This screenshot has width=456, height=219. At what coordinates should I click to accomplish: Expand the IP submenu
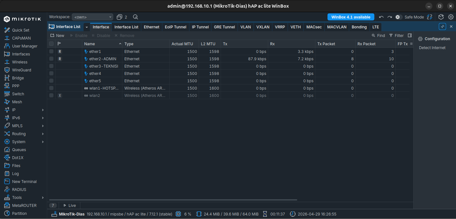(43, 110)
